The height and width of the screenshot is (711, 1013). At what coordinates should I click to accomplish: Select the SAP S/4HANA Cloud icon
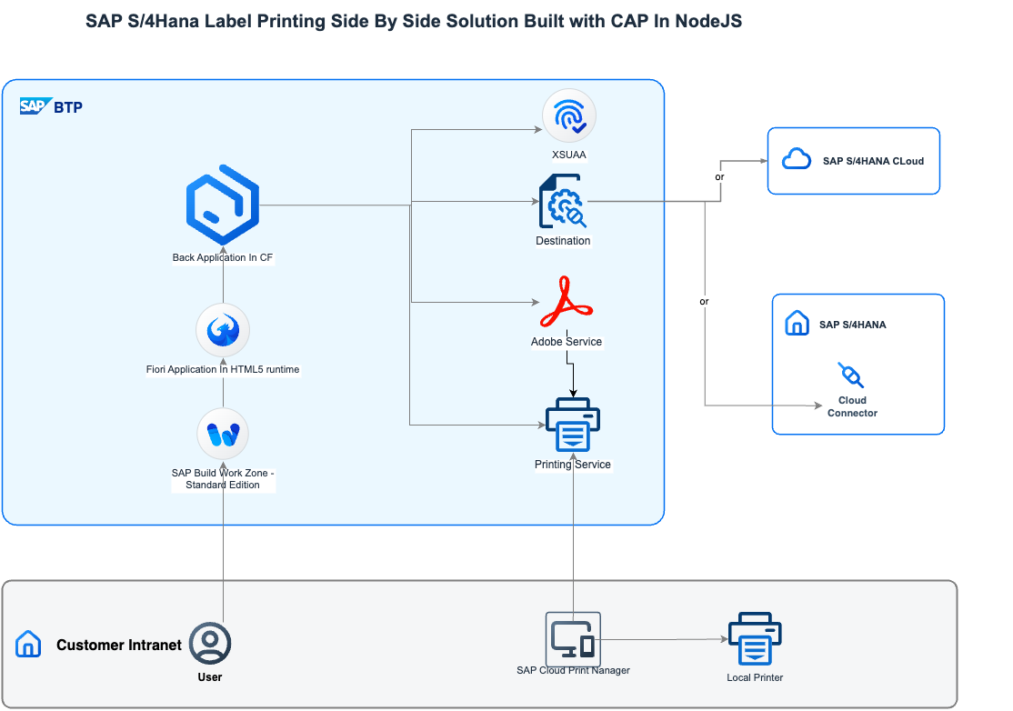(797, 158)
